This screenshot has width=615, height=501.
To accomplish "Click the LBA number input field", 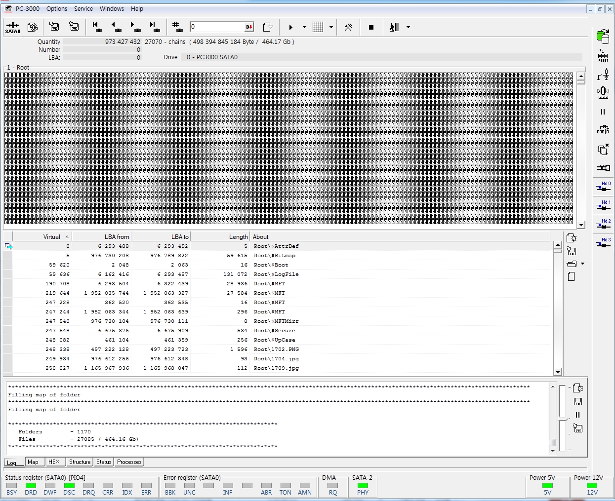I will pos(217,27).
